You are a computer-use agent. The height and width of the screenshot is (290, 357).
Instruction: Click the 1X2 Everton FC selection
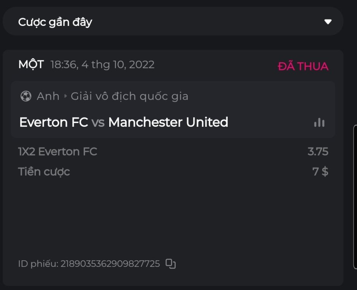click(58, 152)
